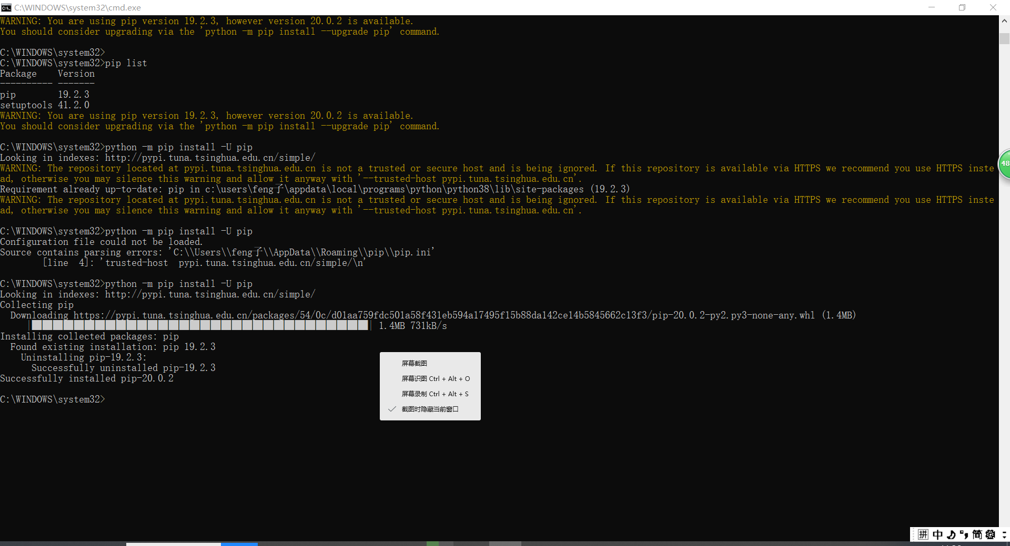Toggle the full/half-width moon icon
The height and width of the screenshot is (546, 1010).
951,534
